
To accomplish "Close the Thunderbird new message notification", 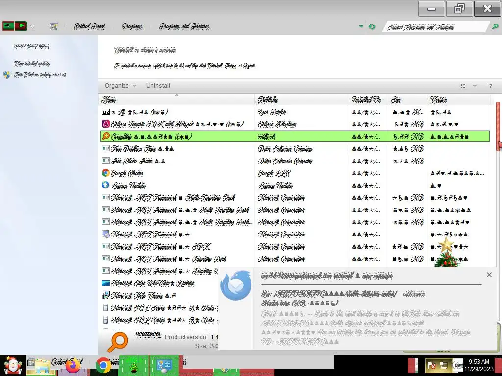I will coord(489,275).
